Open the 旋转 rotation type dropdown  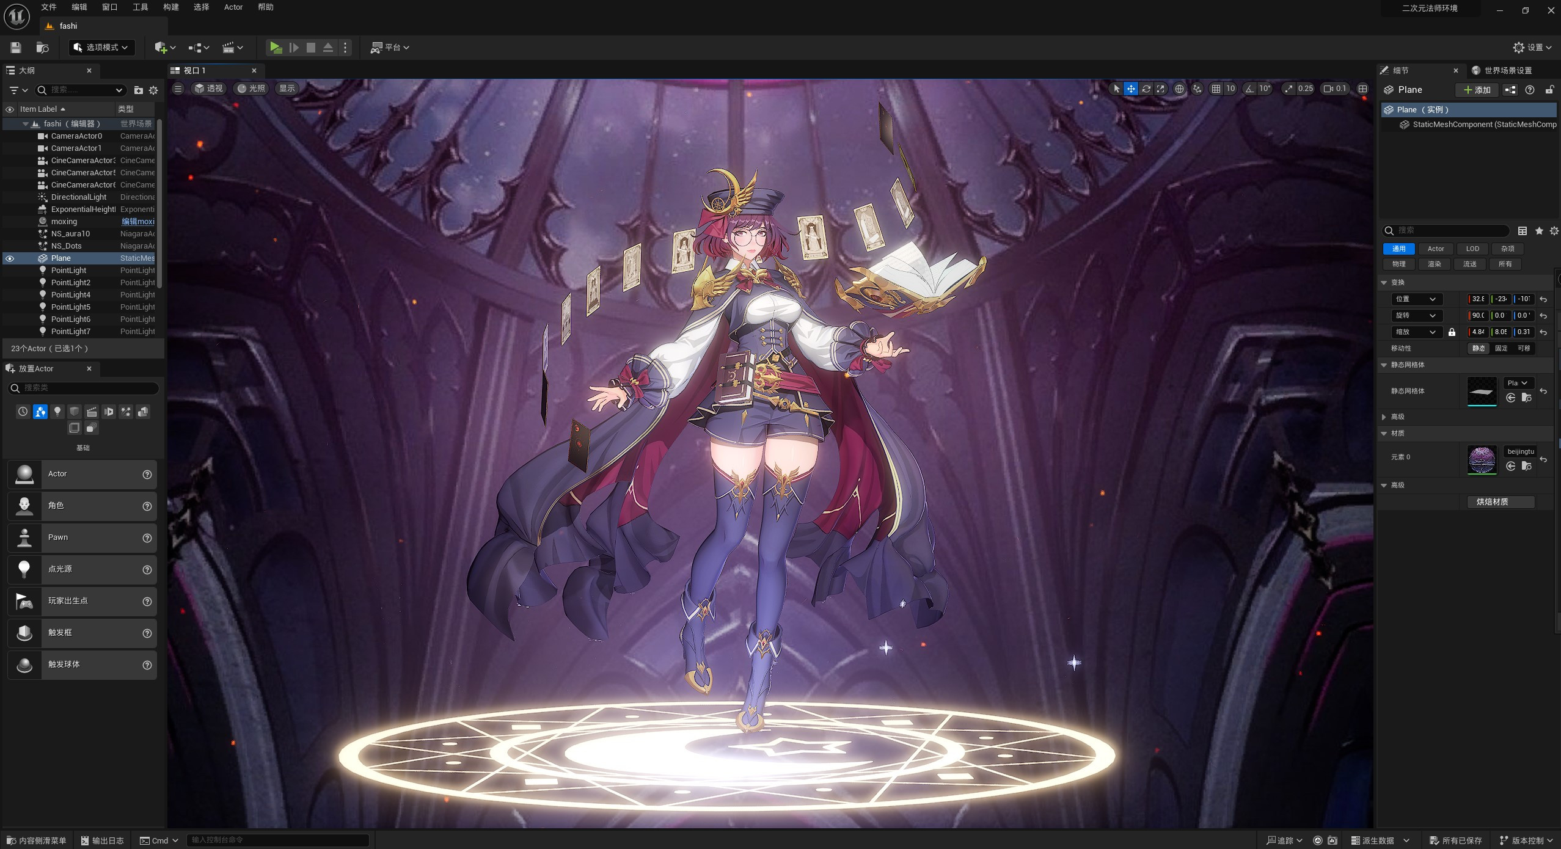1416,316
